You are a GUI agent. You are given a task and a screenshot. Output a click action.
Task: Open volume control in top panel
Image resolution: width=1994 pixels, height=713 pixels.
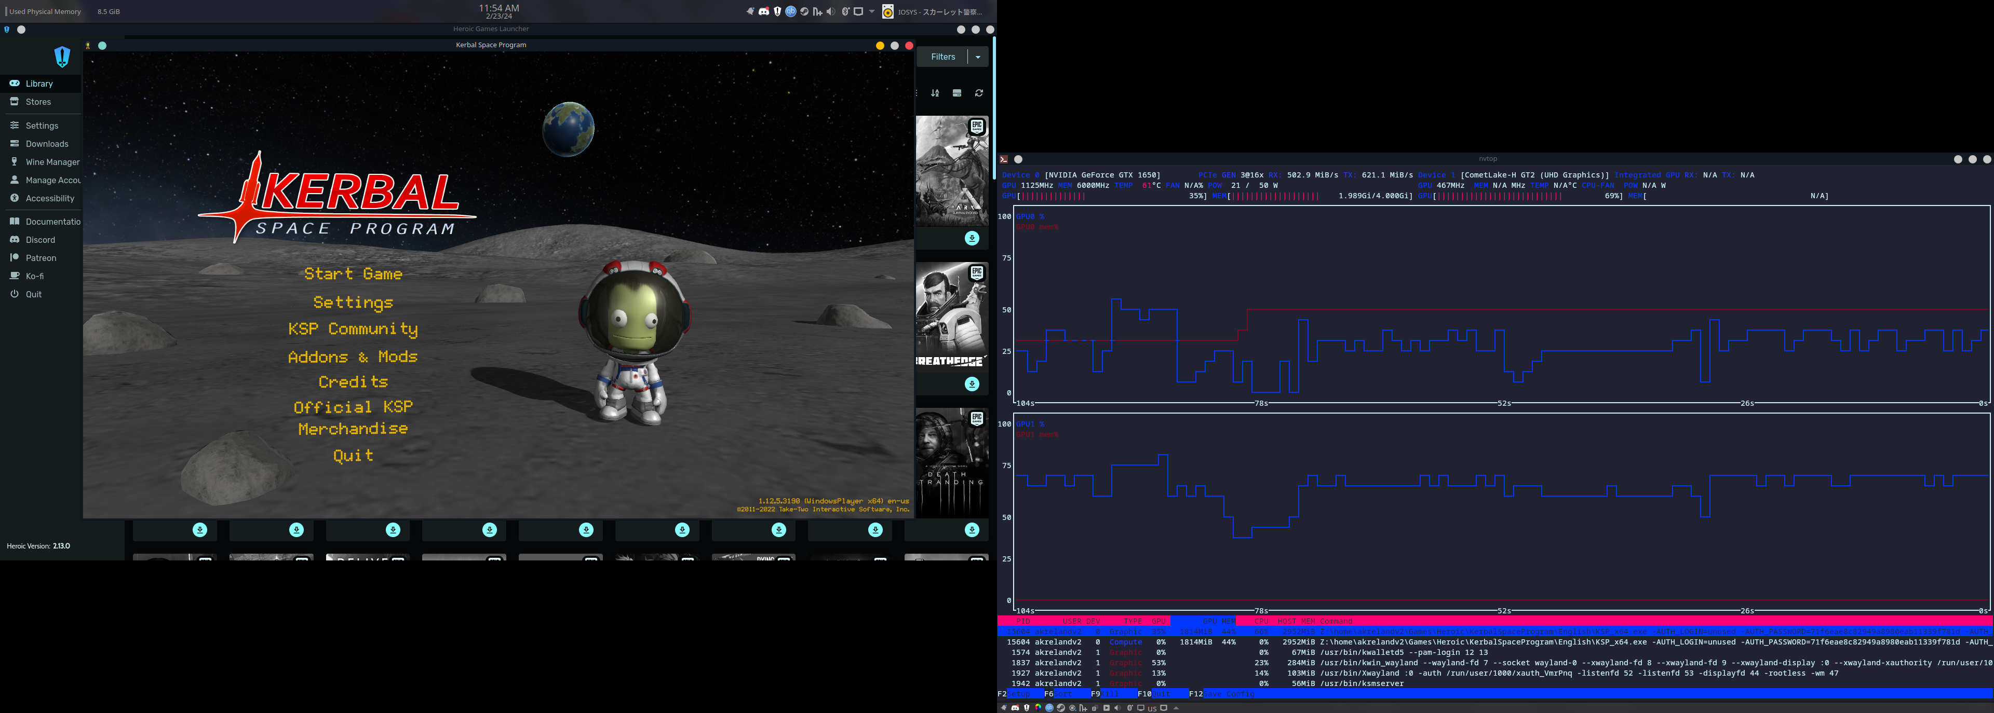831,11
